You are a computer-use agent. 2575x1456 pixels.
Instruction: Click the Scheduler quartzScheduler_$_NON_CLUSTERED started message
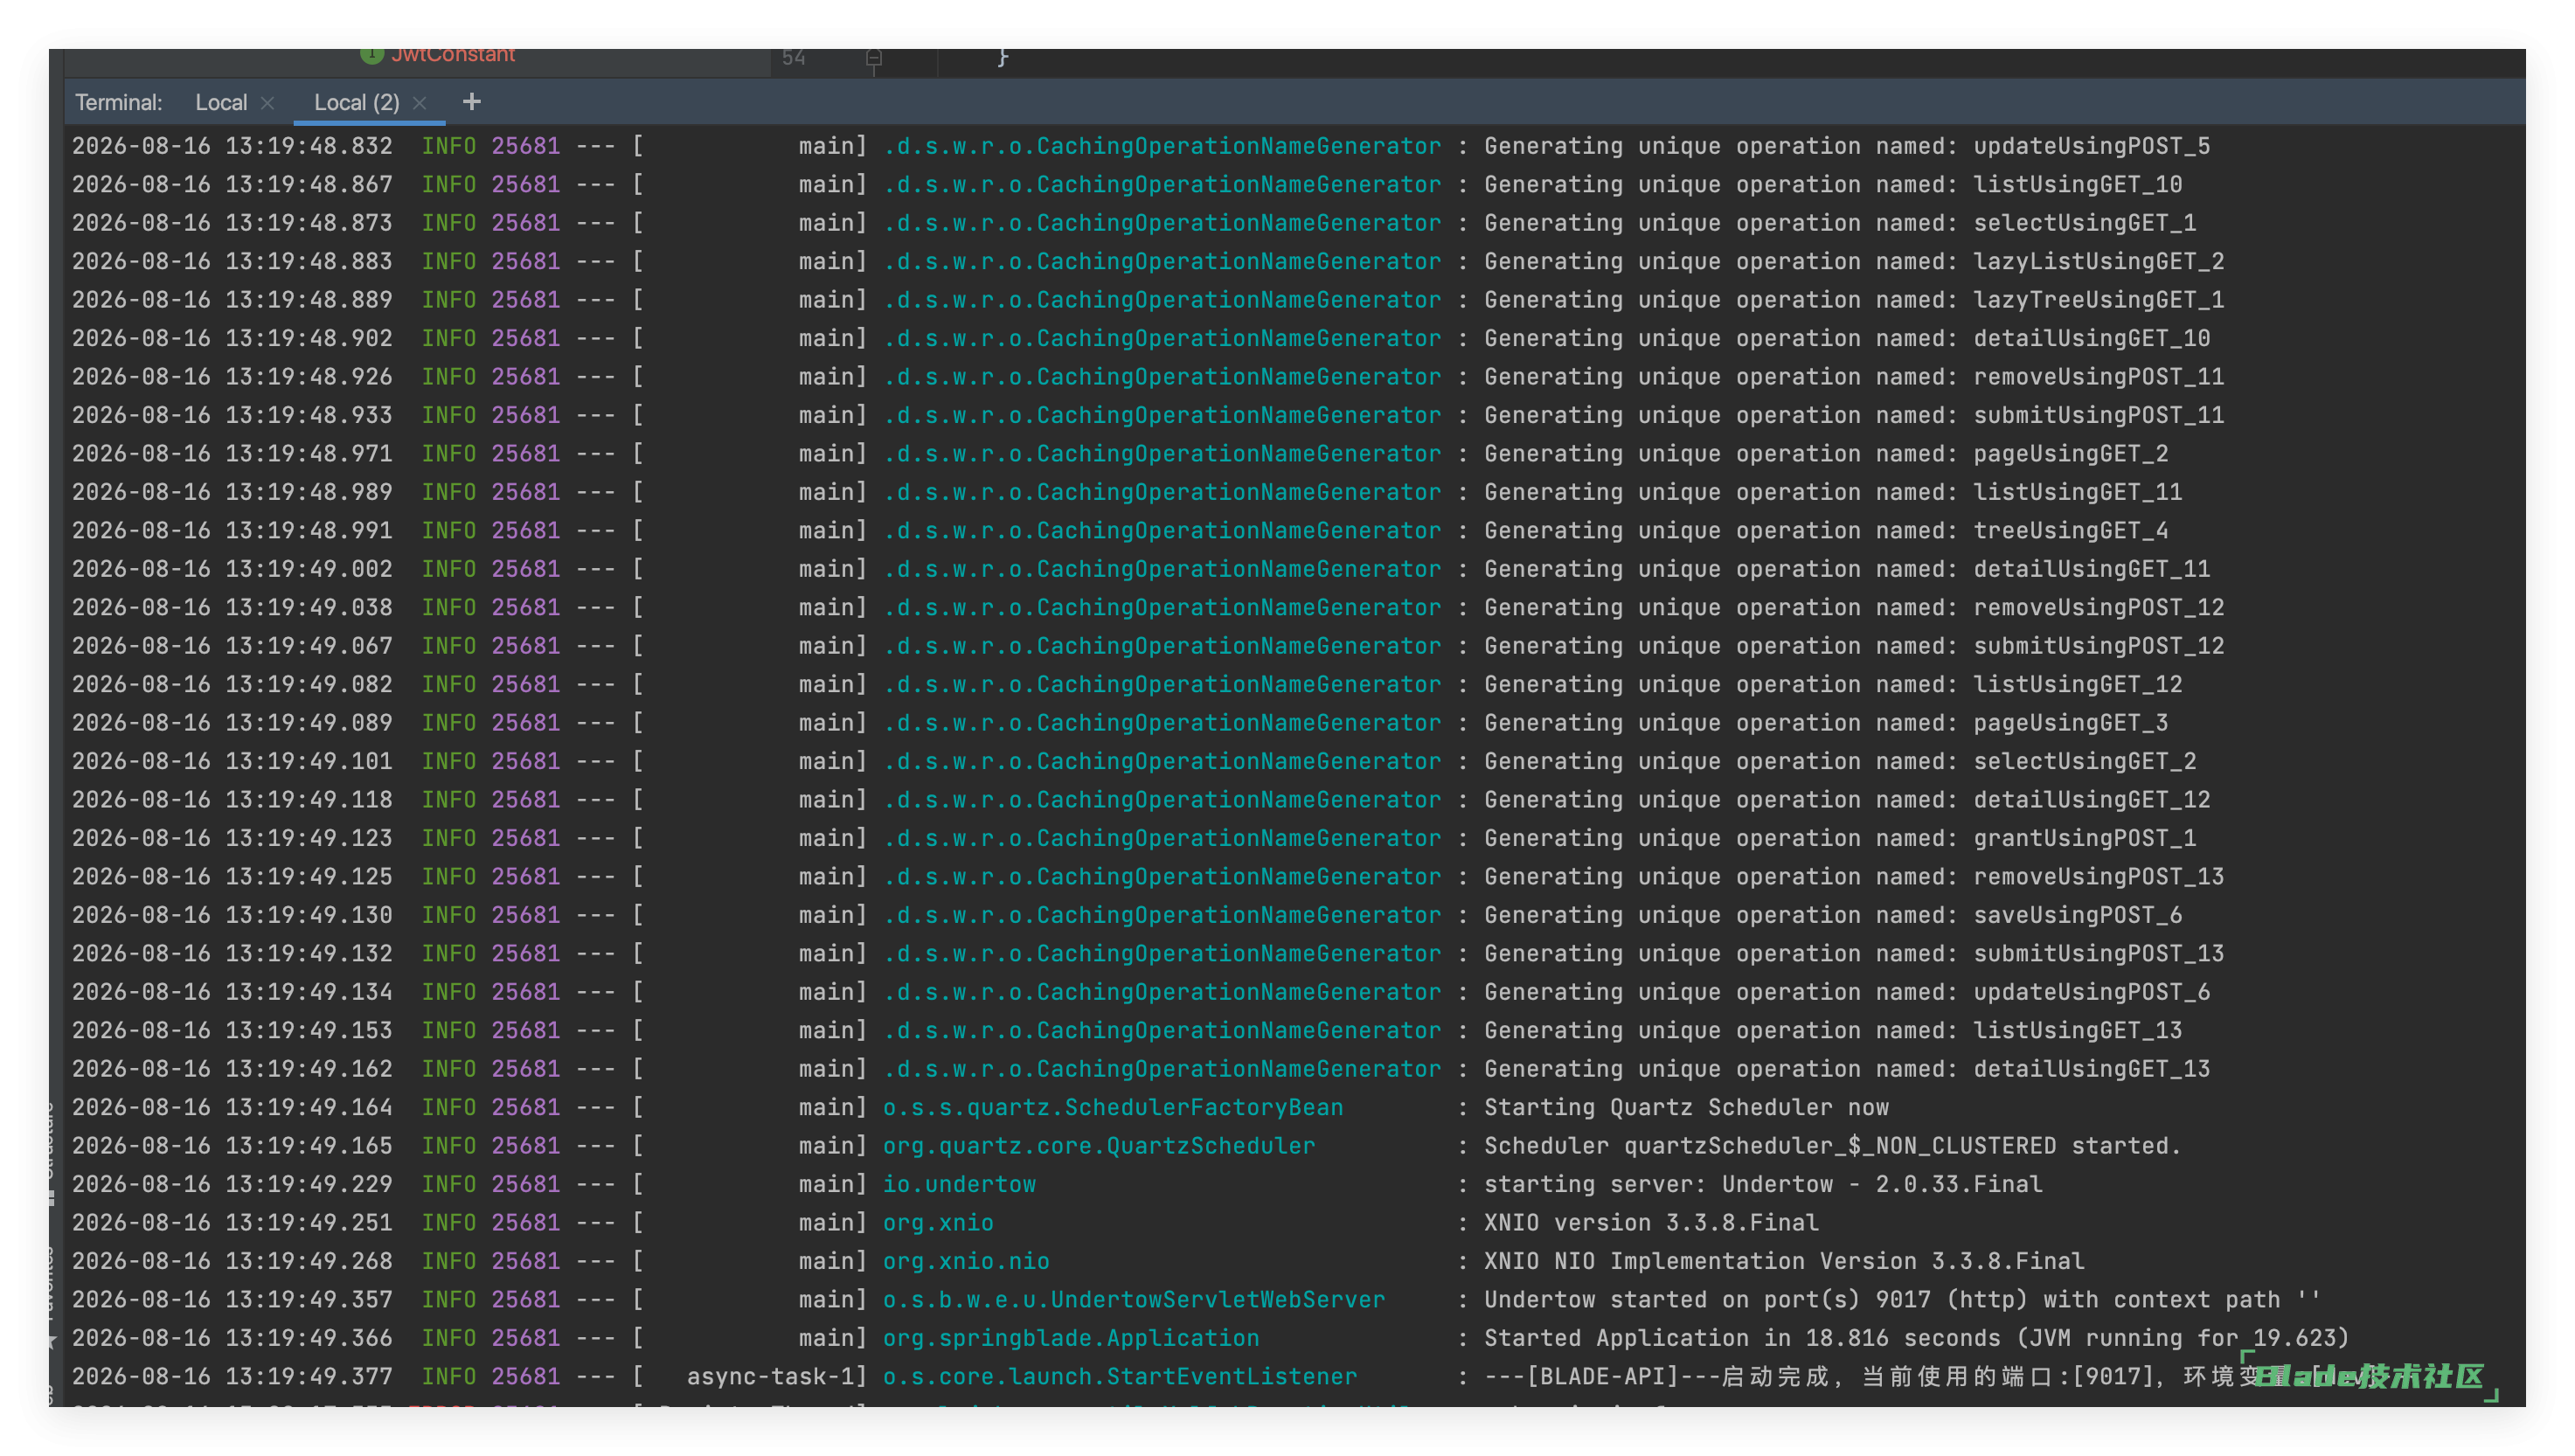(x=1833, y=1145)
